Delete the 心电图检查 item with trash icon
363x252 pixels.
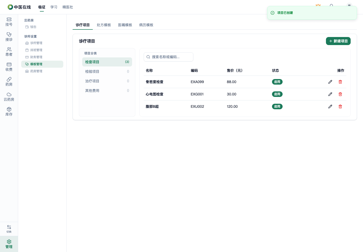point(340,94)
